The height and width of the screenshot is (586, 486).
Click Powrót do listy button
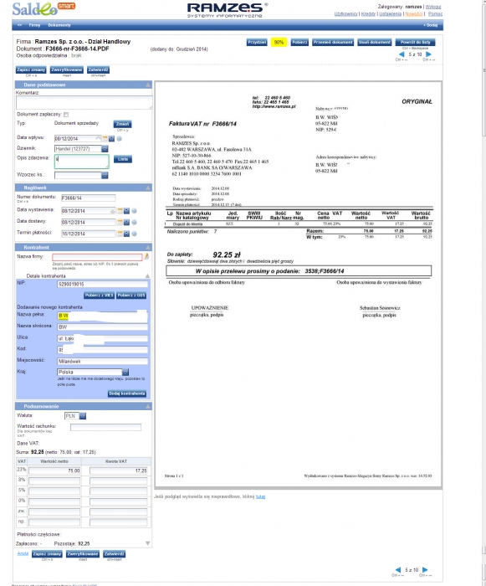click(x=416, y=42)
